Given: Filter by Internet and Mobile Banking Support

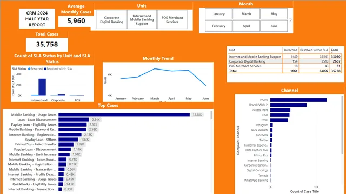Looking at the screenshot, I should (142, 19).
